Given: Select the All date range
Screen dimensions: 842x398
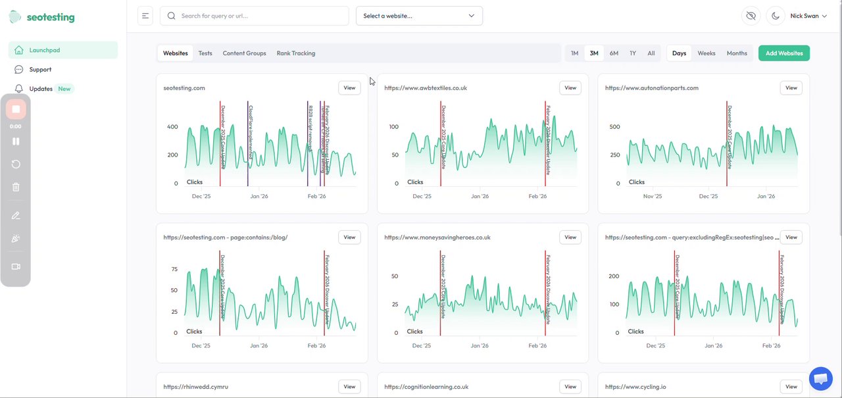Looking at the screenshot, I should point(651,53).
